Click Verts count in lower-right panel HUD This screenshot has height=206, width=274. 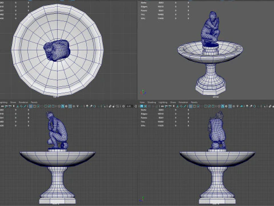(161, 110)
